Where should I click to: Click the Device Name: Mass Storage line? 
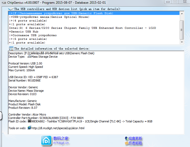26,91
